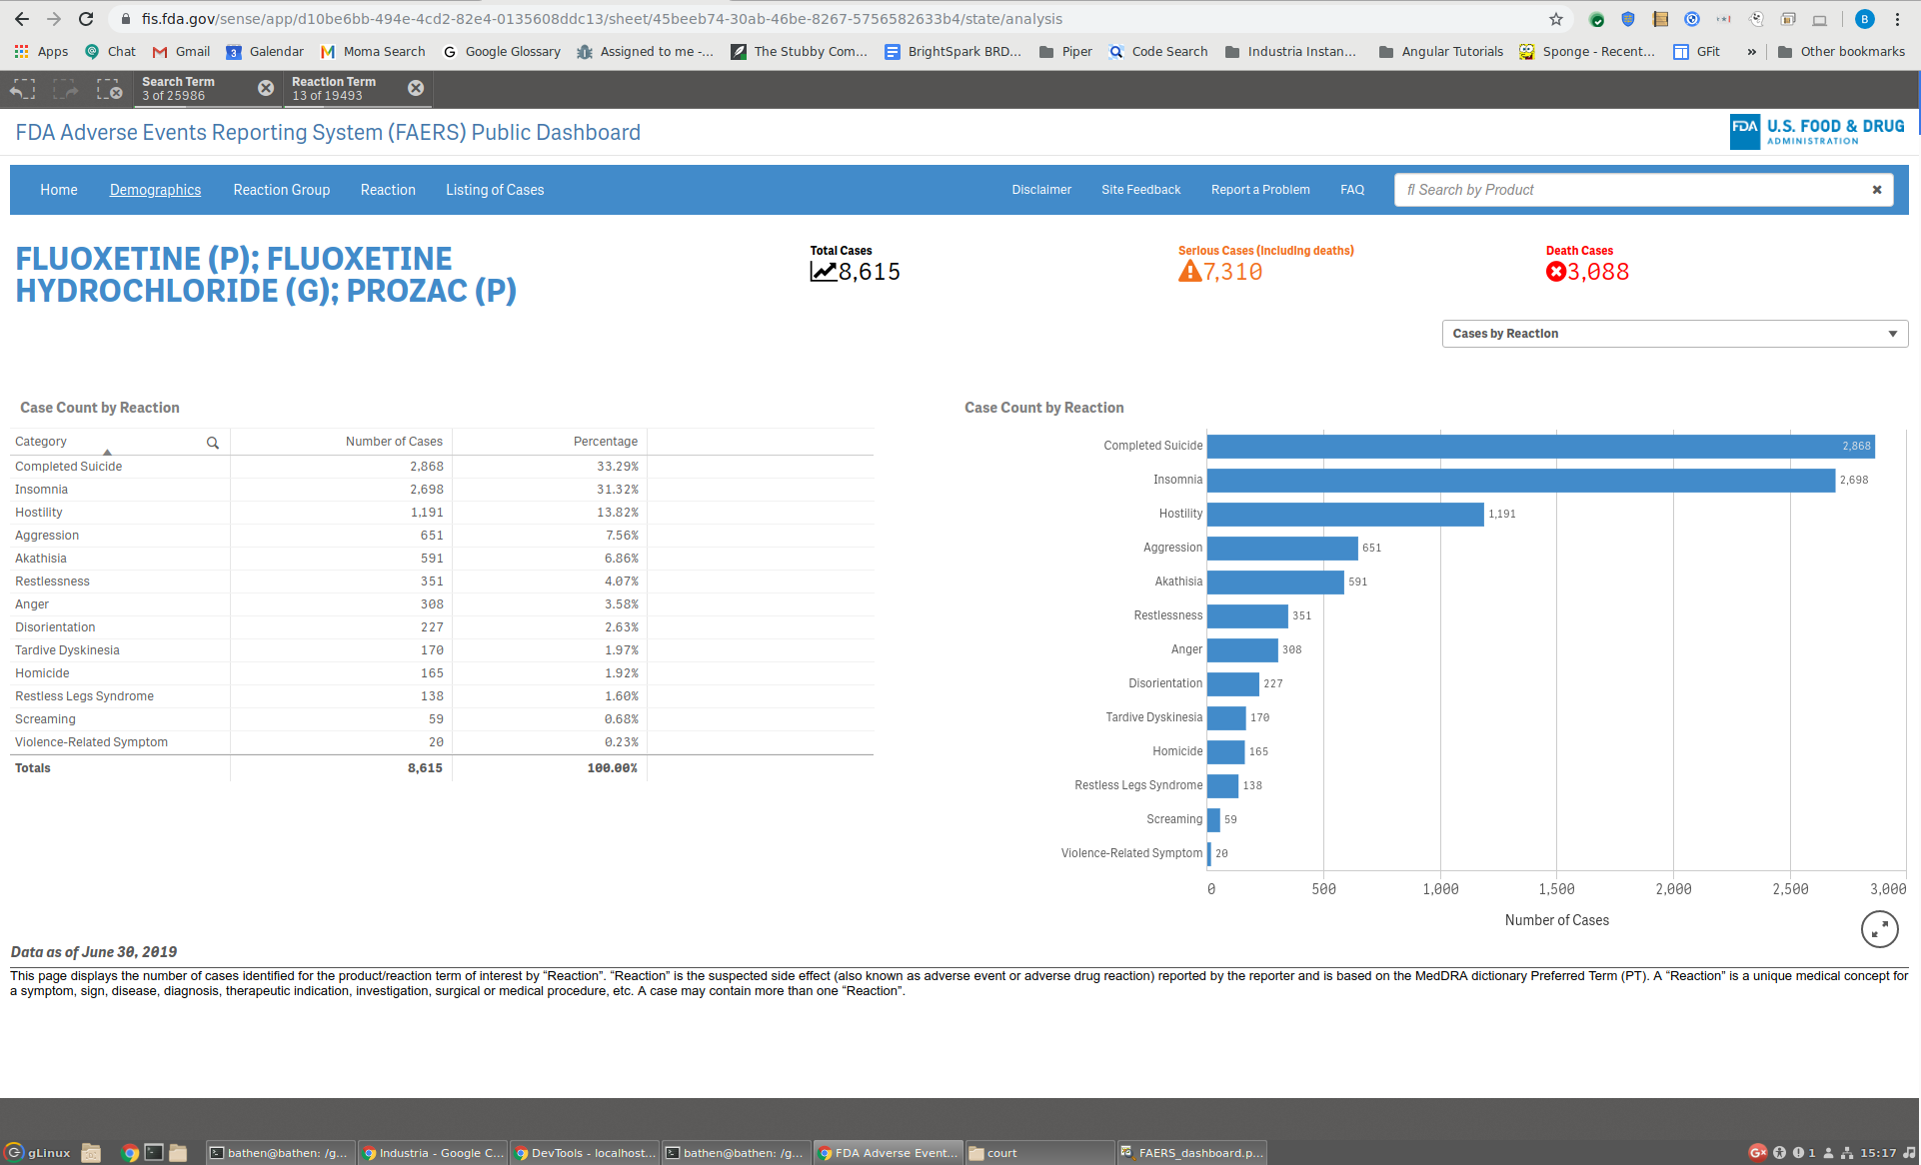Remove the Search Term selection filter
Screen dimensions: 1921x1165
pyautogui.click(x=266, y=89)
